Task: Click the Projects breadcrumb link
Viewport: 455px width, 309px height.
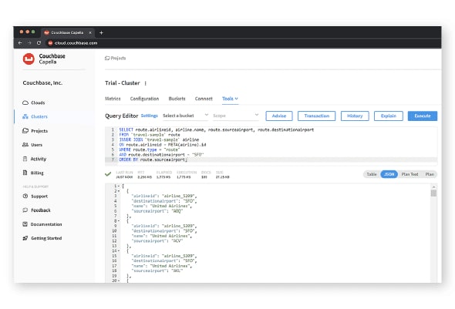Action: click(x=118, y=59)
